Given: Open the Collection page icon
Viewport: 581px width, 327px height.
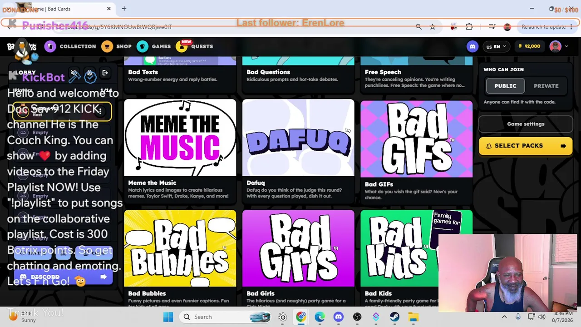Looking at the screenshot, I should point(50,46).
